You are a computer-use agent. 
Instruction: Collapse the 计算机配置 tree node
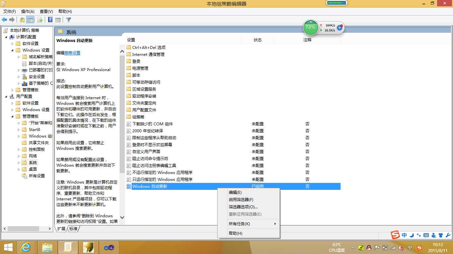[x=6, y=37]
